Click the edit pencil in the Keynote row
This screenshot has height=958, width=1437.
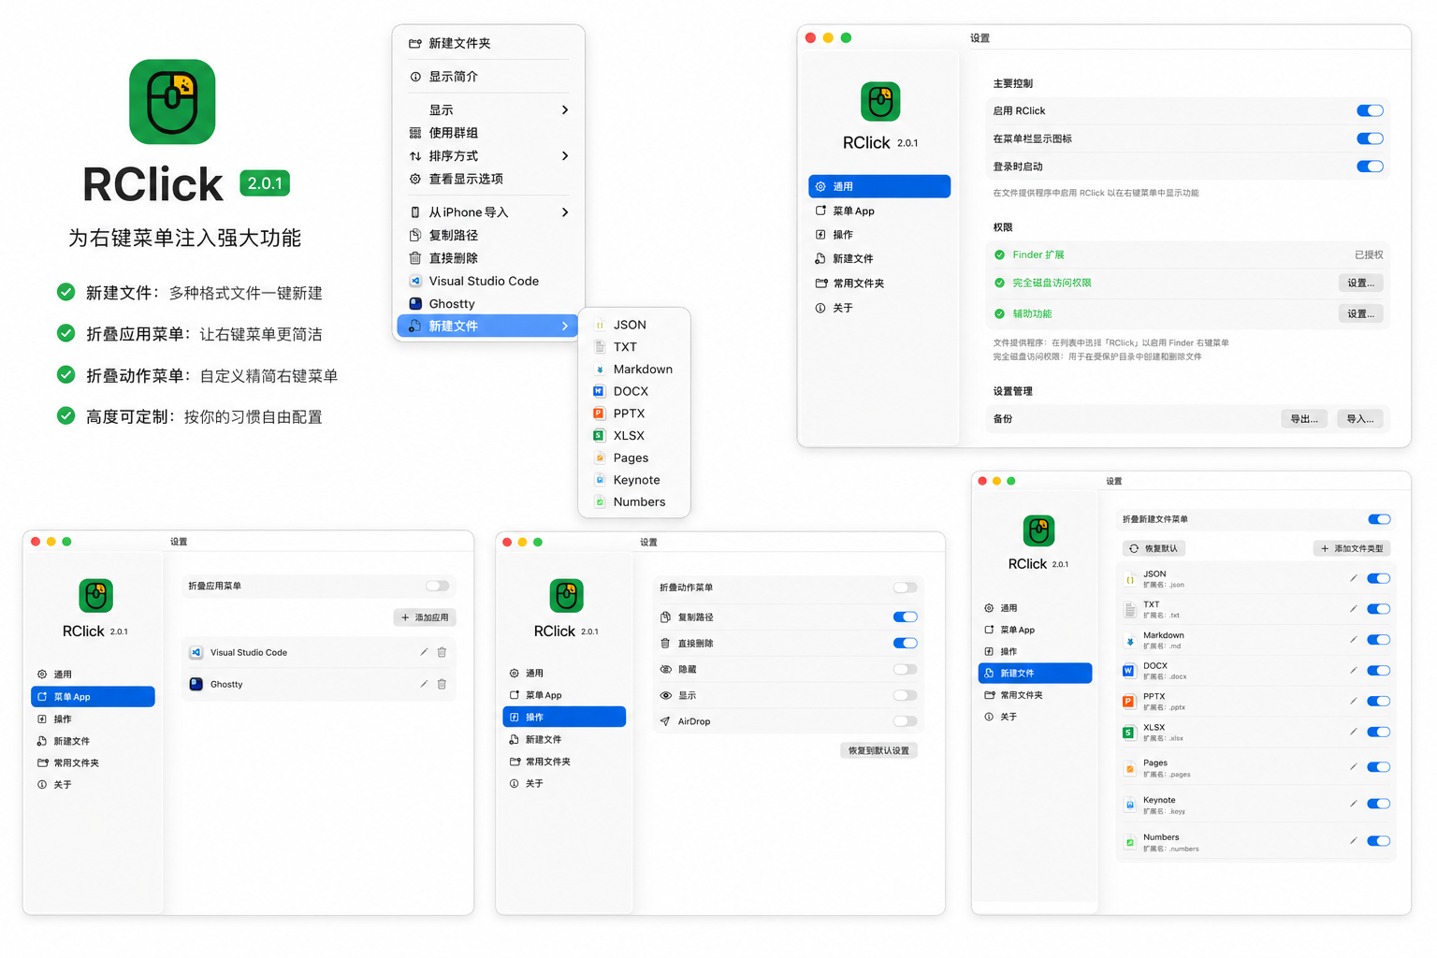(1353, 804)
